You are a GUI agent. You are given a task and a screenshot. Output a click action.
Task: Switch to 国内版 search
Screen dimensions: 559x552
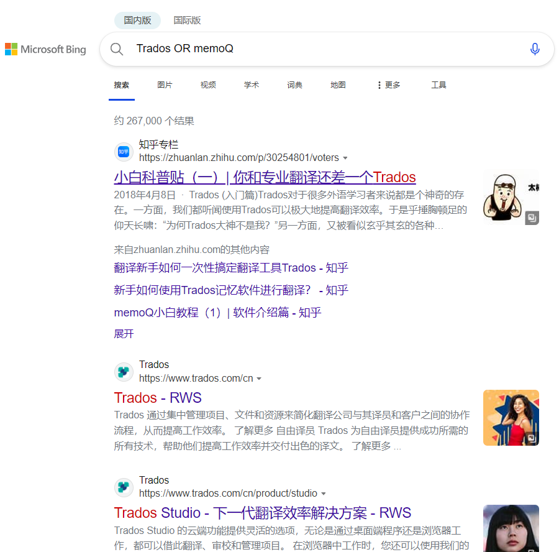click(x=137, y=21)
